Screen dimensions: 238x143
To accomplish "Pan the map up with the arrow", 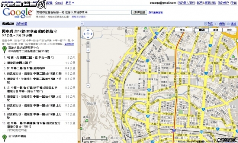I will 88,30.
